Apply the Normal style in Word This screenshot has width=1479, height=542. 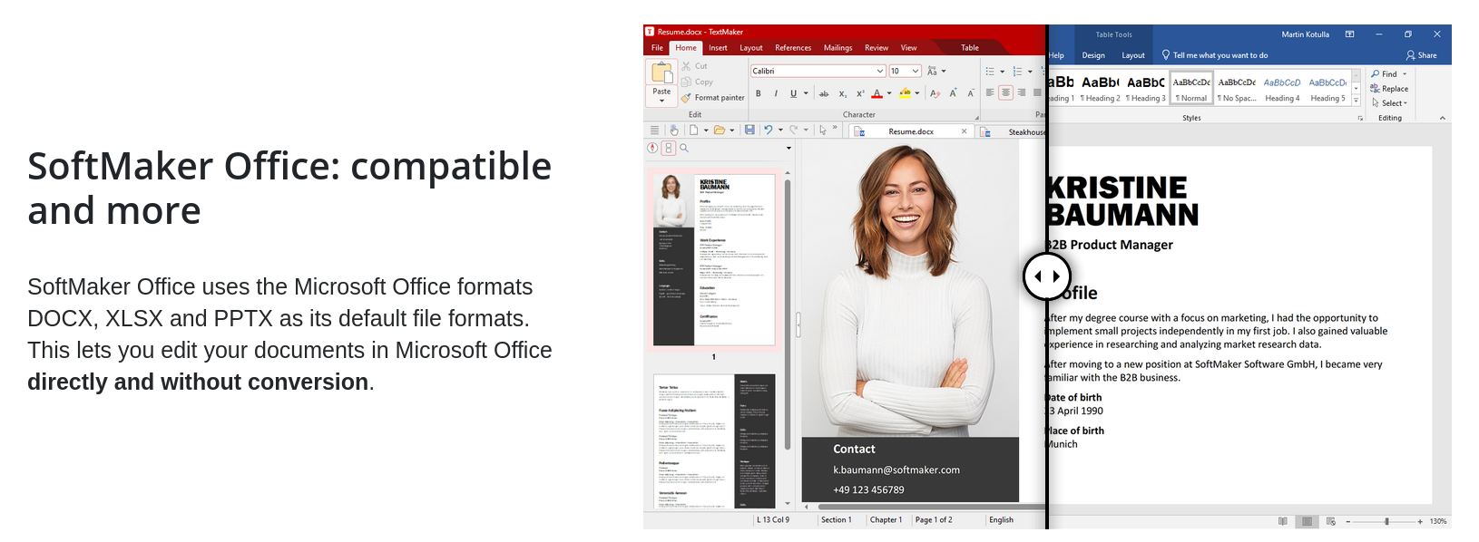(1191, 89)
